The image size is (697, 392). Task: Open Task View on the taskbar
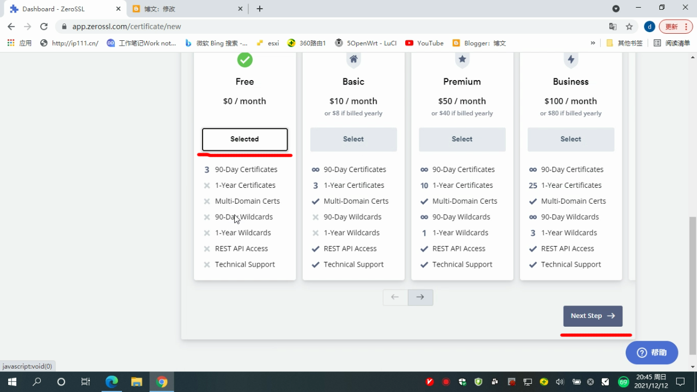[85, 382]
